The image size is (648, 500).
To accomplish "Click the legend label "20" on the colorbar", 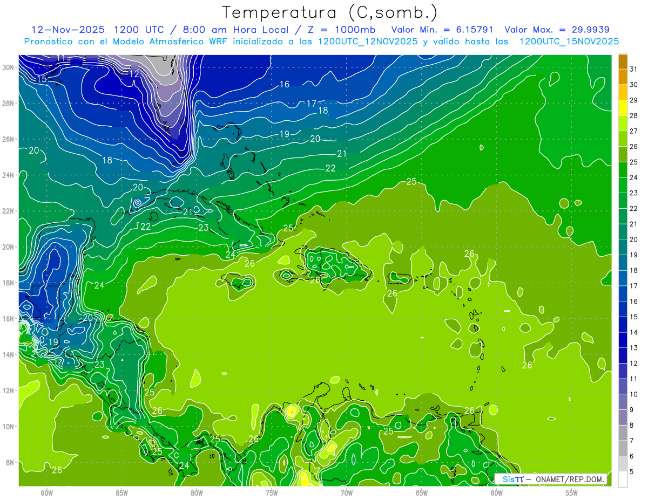I will [634, 239].
